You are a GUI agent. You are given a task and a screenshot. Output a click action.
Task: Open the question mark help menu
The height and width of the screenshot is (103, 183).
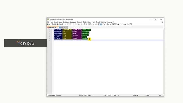coord(113,22)
